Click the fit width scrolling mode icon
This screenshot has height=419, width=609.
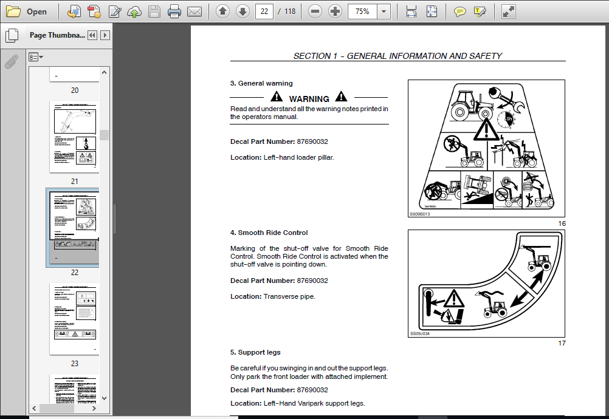[411, 12]
